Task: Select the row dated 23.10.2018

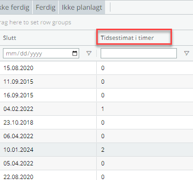Action: pos(96,123)
